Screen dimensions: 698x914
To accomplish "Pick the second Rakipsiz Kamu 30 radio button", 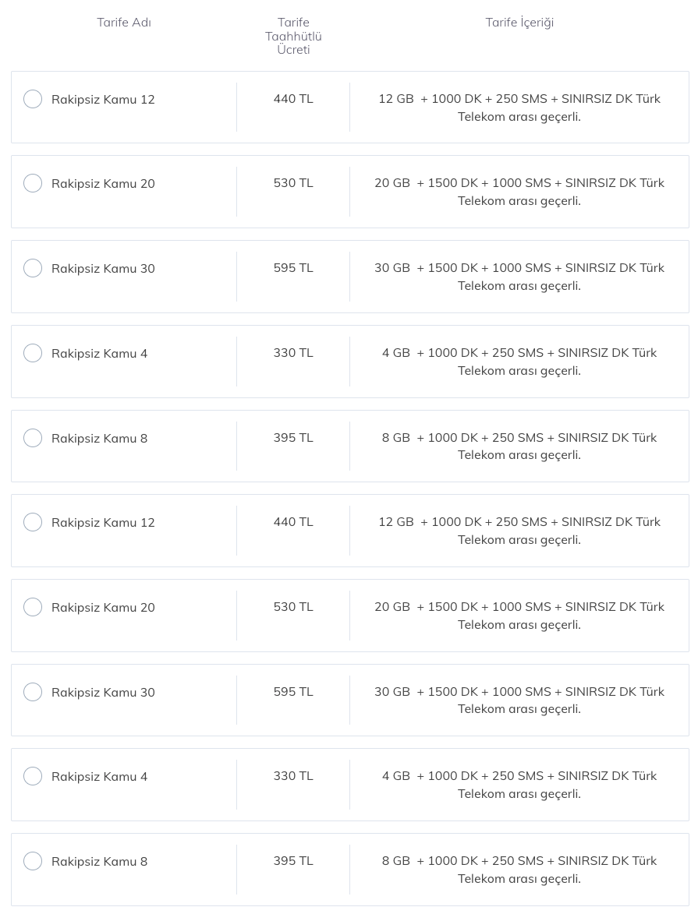I will [x=33, y=692].
